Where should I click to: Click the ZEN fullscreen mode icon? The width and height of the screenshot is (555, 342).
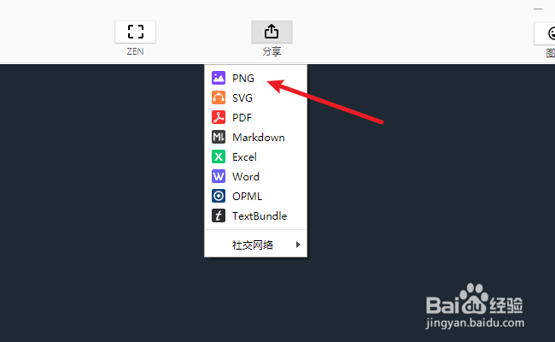pyautogui.click(x=135, y=32)
